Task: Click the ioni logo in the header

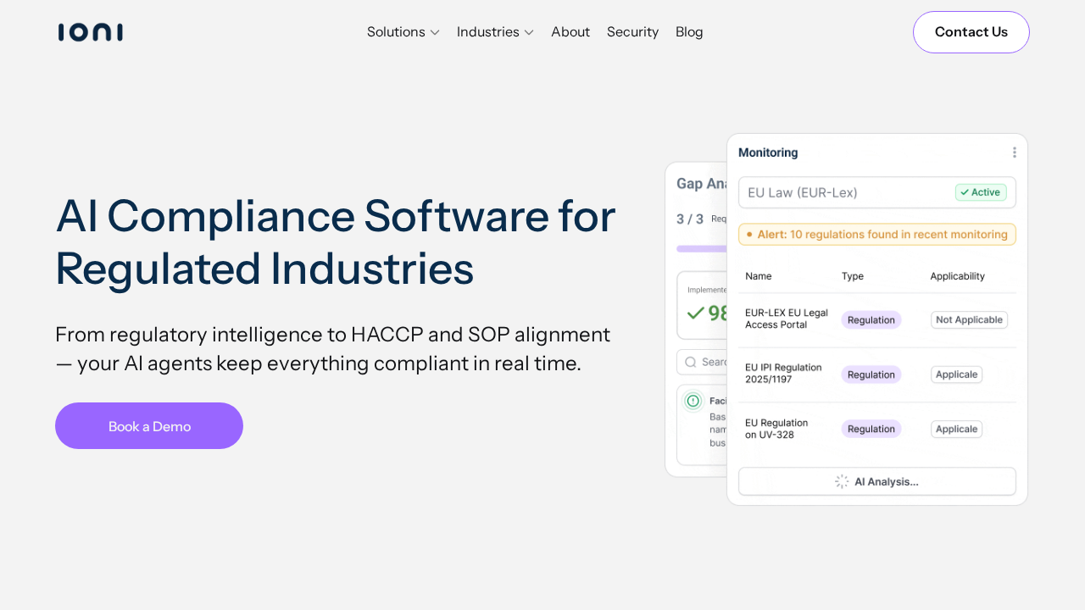Action: pyautogui.click(x=90, y=32)
